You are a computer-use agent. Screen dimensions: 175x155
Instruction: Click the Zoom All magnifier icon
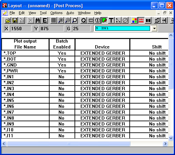coord(75,20)
